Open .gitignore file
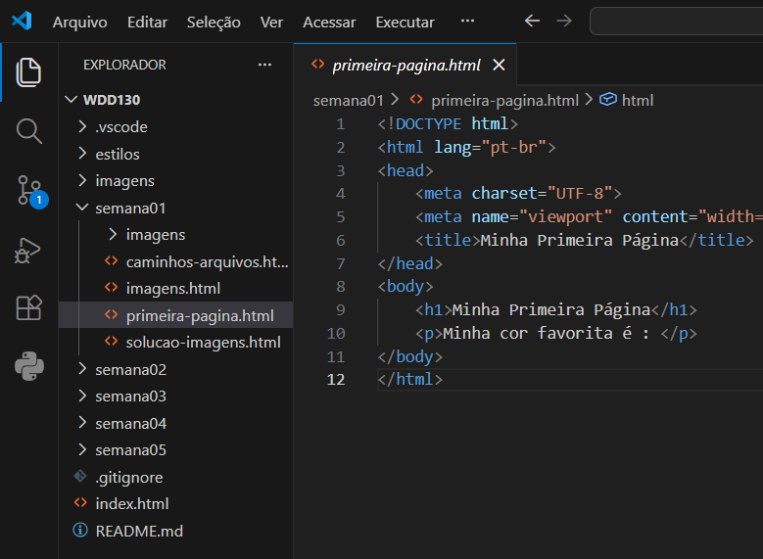 coord(176,478)
